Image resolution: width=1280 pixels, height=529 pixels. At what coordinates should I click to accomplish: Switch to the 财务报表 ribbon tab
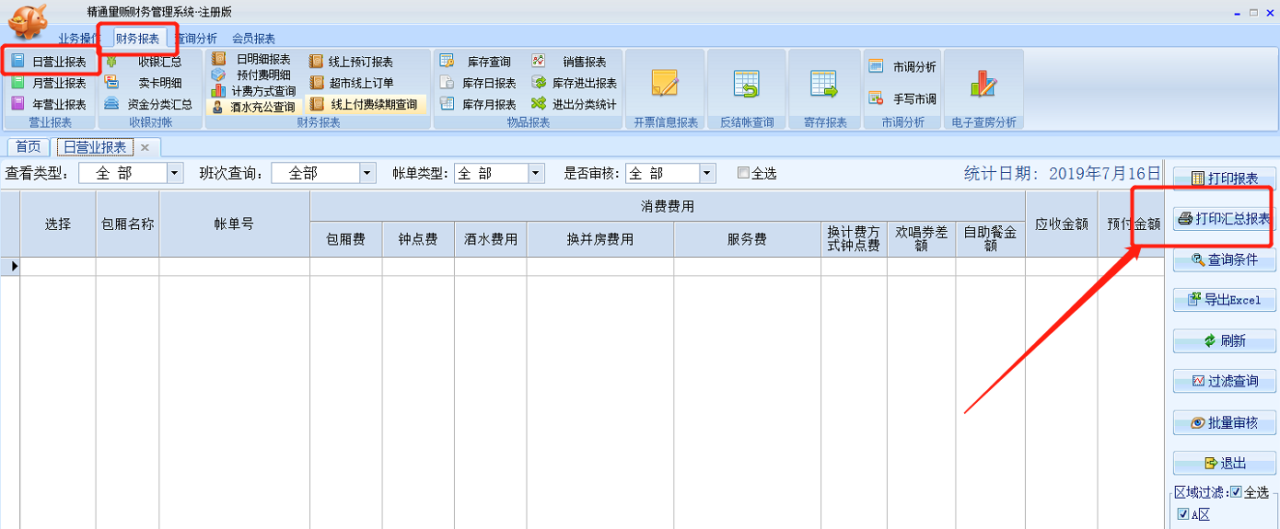click(137, 39)
